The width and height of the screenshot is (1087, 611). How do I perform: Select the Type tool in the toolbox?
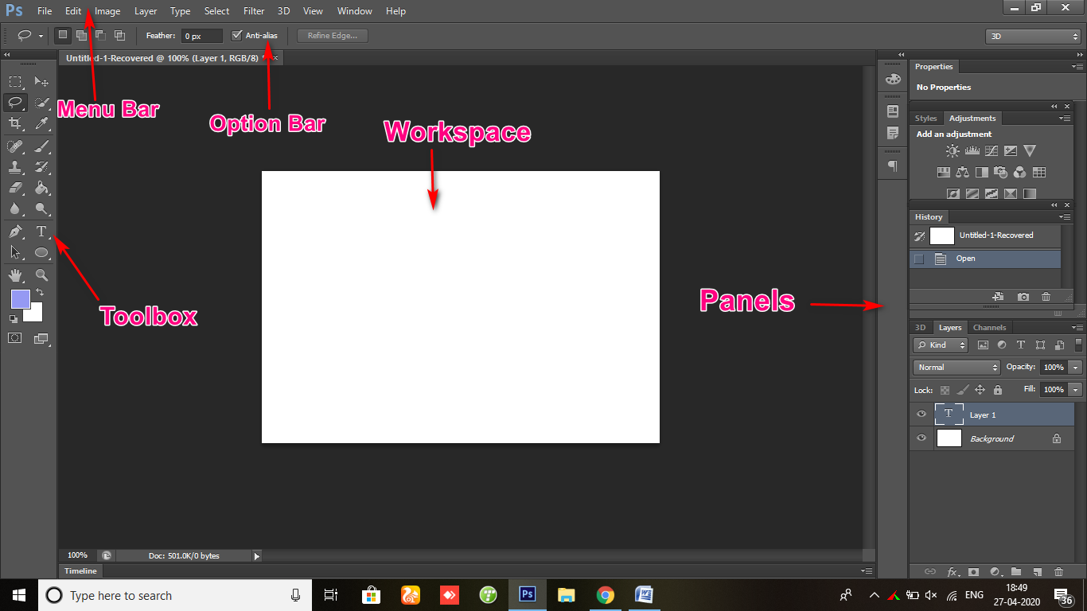pos(41,230)
